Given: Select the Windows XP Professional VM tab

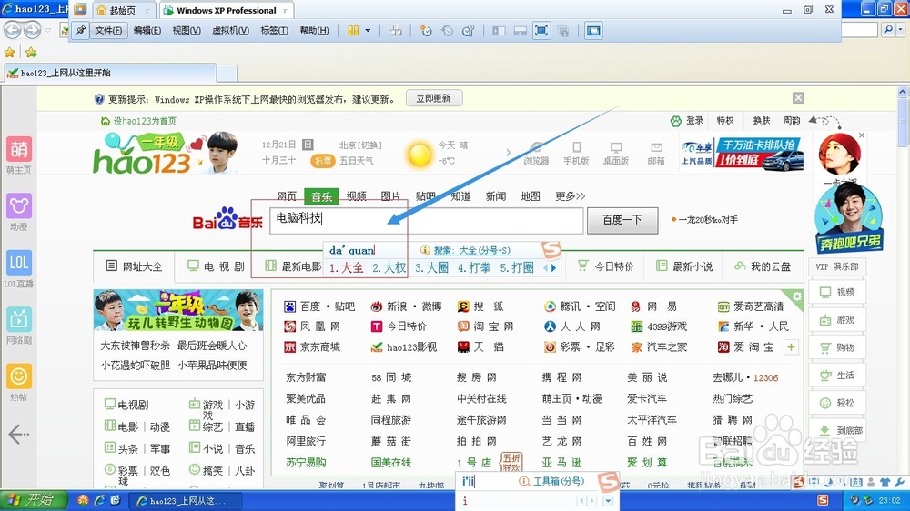Looking at the screenshot, I should (227, 10).
